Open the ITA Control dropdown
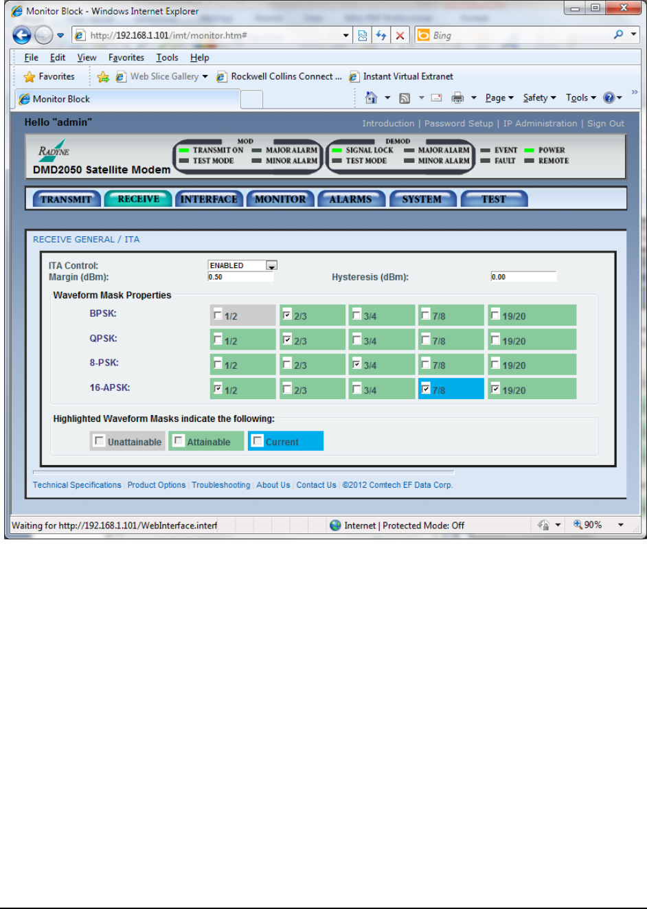This screenshot has width=647, height=909. pyautogui.click(x=271, y=265)
